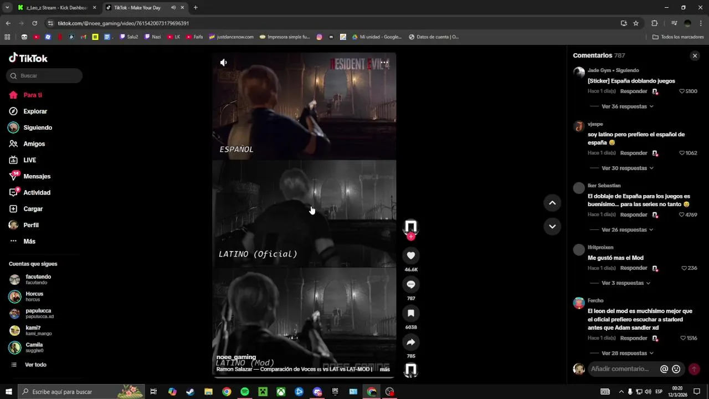This screenshot has height=399, width=709.
Task: Share the video with the arrow icon
Action: (411, 342)
